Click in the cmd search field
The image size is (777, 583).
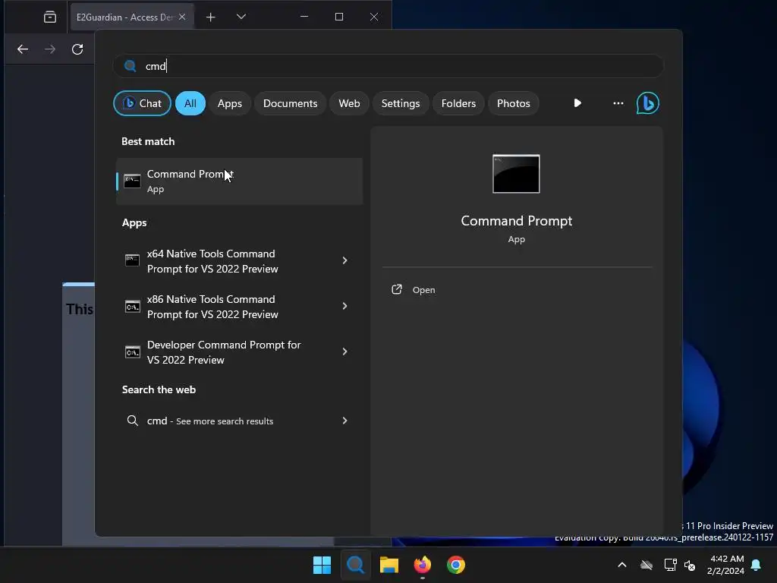point(388,66)
